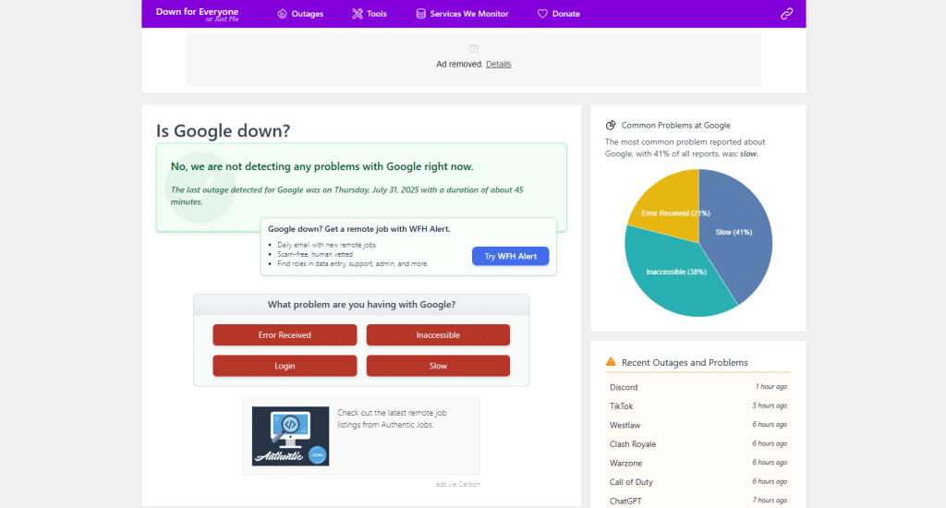Open the Services We Monitor menu item
The image size is (946, 508).
tap(462, 14)
